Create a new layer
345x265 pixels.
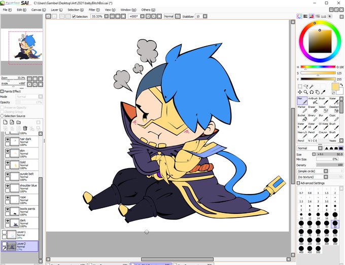point(5,122)
